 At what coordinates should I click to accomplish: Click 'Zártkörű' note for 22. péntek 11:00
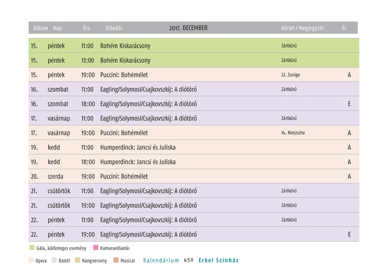tap(289, 219)
